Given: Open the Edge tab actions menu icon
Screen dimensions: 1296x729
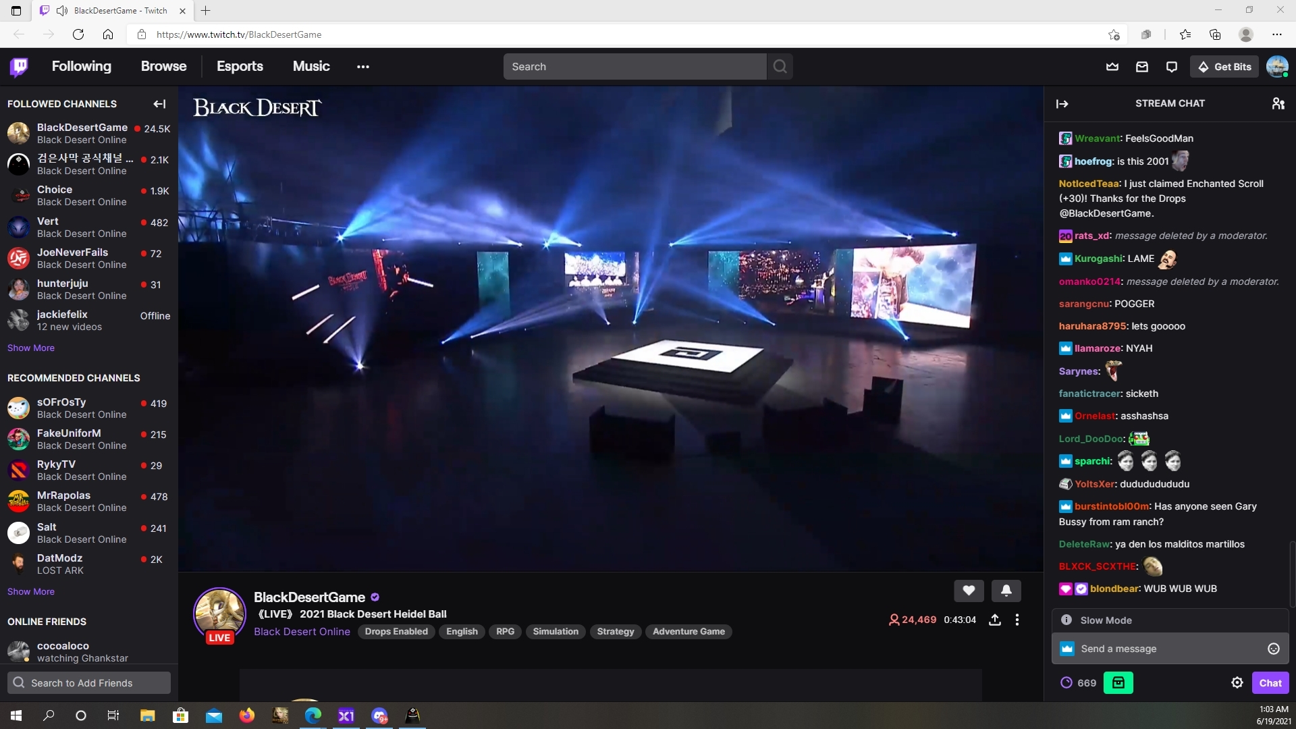Looking at the screenshot, I should coord(16,10).
